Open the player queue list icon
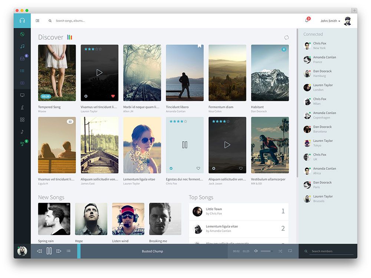371x278 pixels. (x=69, y=251)
